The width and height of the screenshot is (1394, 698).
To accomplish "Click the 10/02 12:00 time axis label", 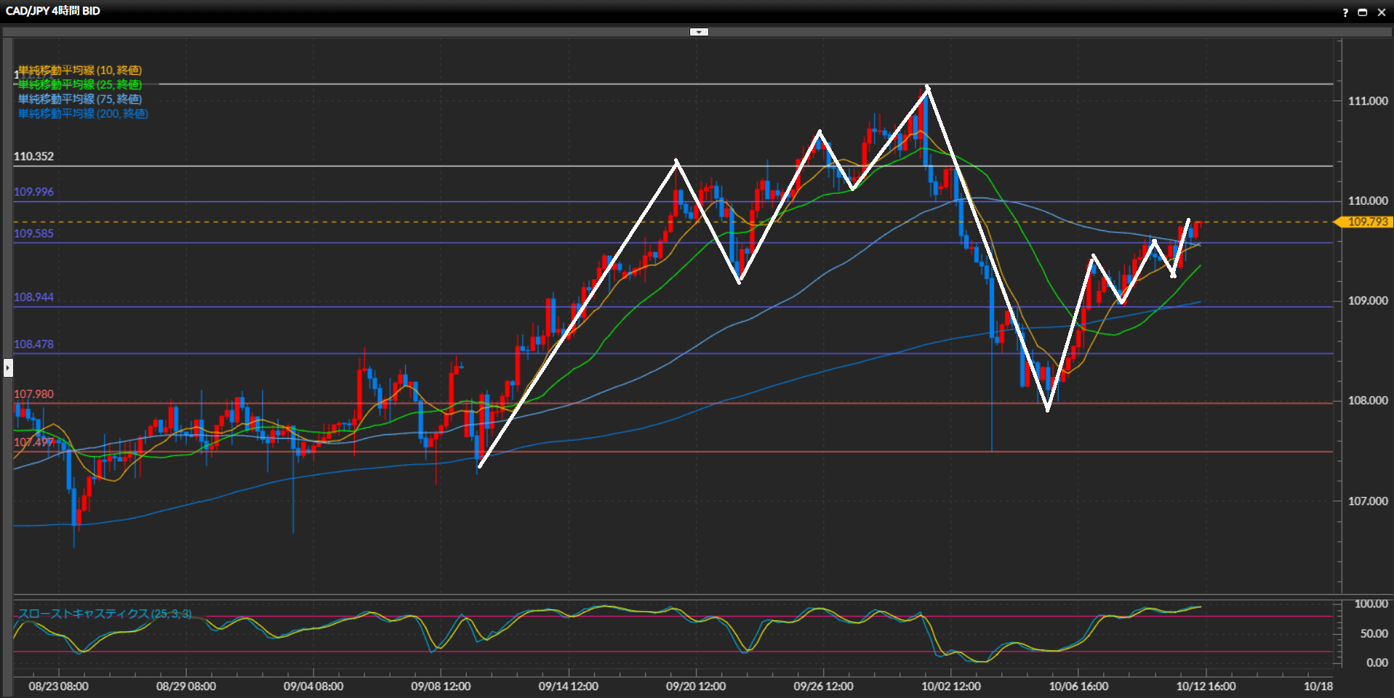I will click(950, 686).
